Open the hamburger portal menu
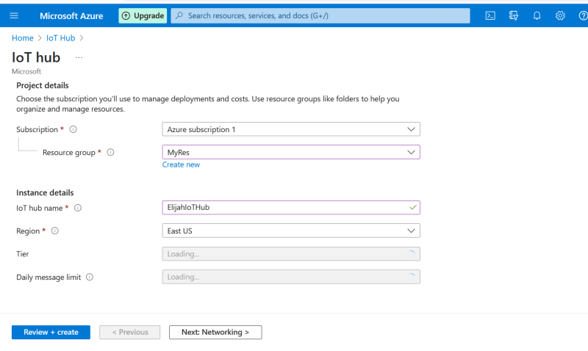The height and width of the screenshot is (351, 588). coord(14,15)
